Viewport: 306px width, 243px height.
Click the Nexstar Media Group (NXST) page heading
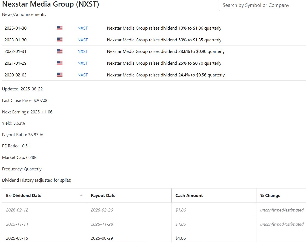pos(51,4)
